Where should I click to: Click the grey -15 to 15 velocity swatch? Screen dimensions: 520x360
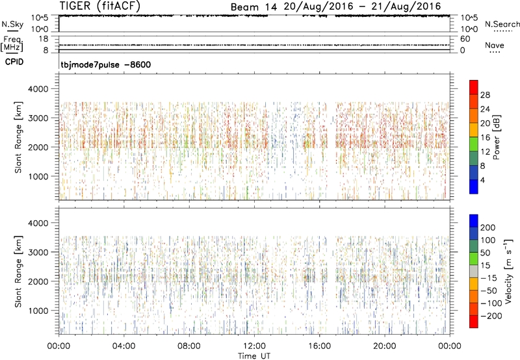(x=474, y=271)
